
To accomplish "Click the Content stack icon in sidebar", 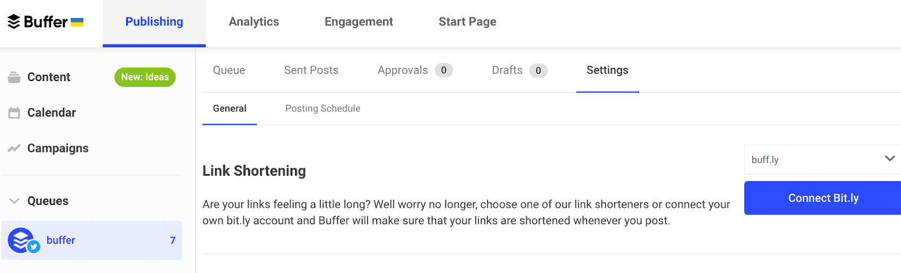I will [x=14, y=77].
